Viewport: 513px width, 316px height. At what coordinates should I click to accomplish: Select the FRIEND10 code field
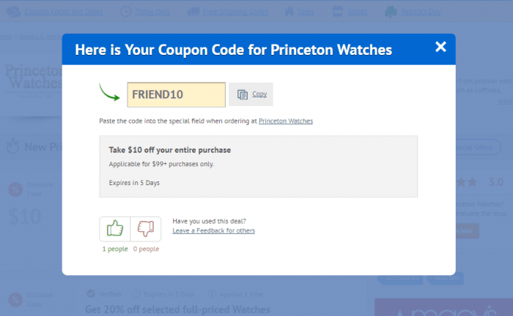click(177, 94)
